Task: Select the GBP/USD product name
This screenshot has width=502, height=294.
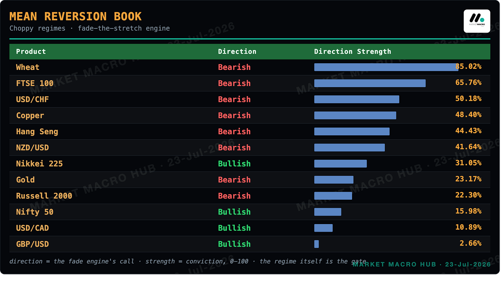Action: tap(32, 244)
